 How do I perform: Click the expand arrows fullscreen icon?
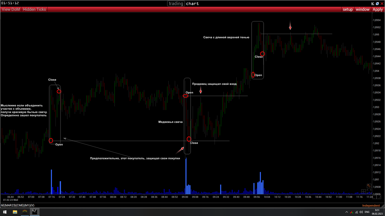point(369,192)
